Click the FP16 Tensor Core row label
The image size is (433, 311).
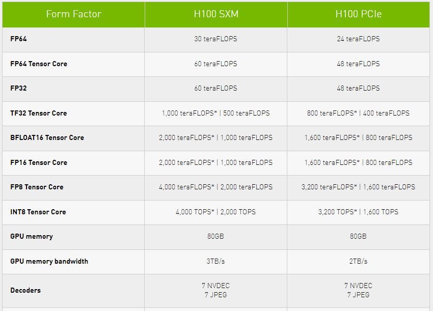pyautogui.click(x=39, y=163)
